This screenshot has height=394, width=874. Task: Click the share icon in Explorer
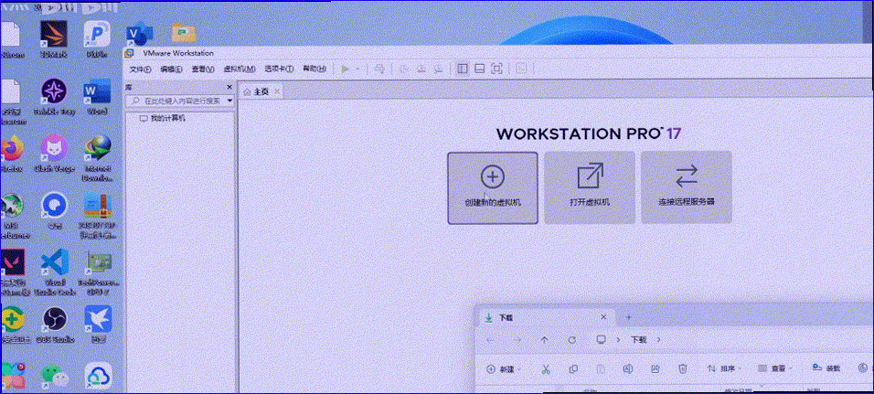[x=655, y=369]
